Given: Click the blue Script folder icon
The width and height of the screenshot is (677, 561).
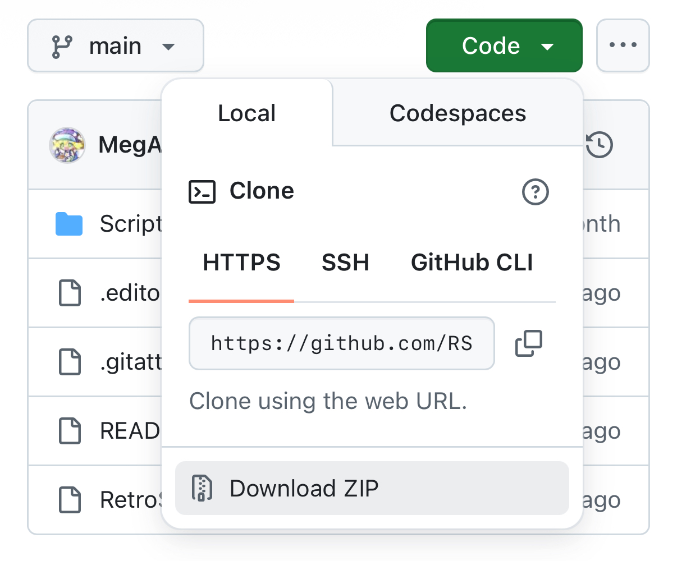Looking at the screenshot, I should (69, 224).
